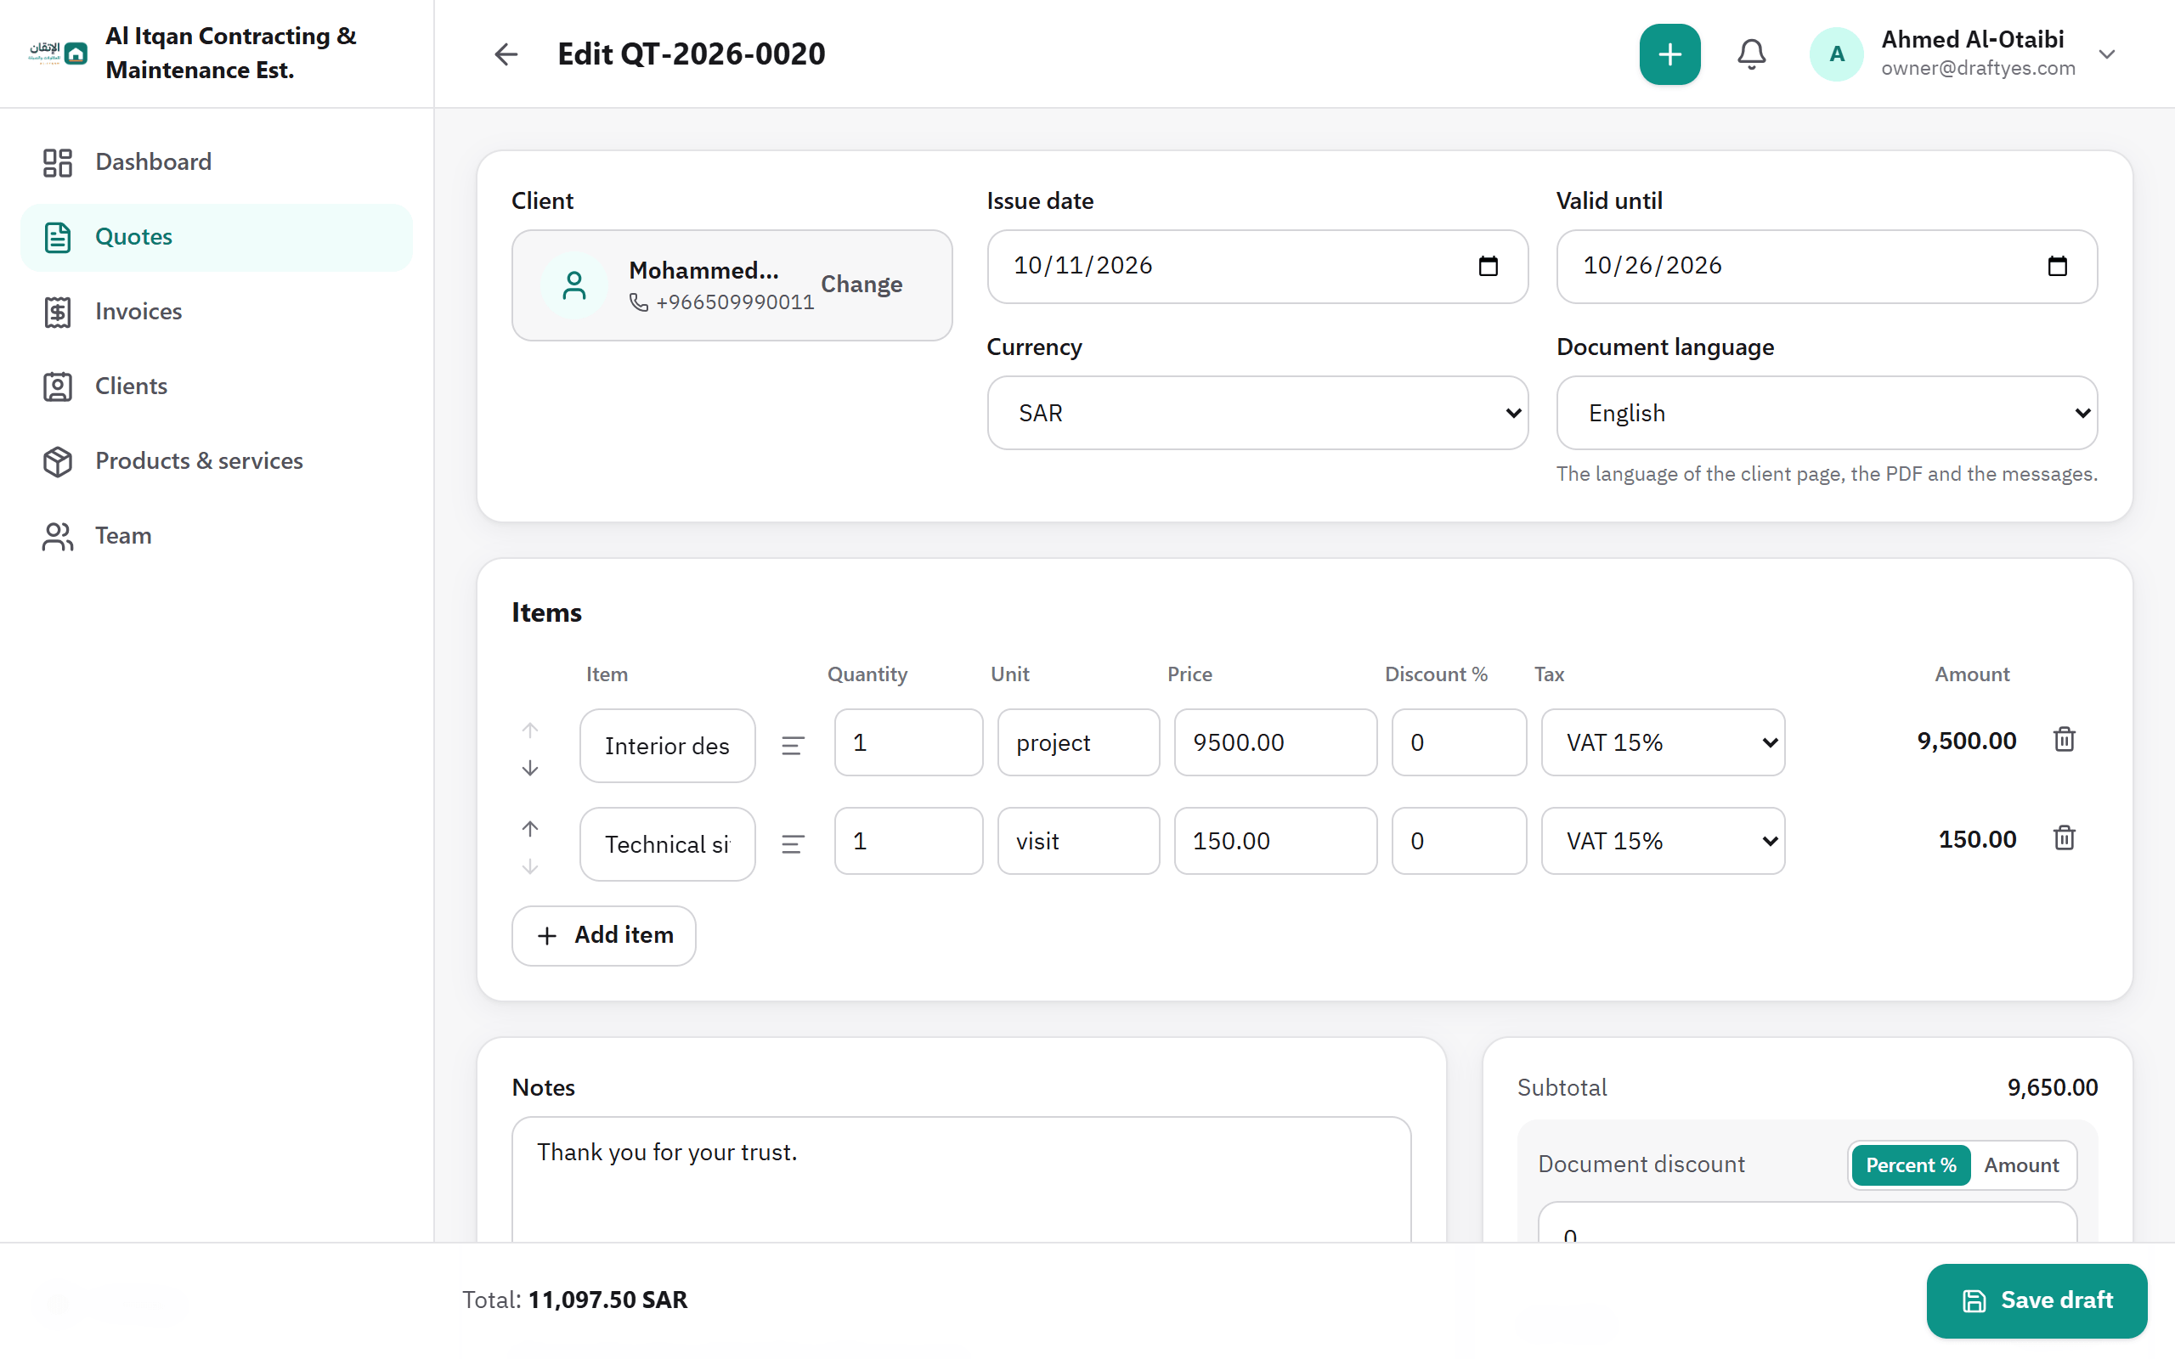Select the Amount discount toggle
The image size is (2175, 1359).
pos(2021,1164)
